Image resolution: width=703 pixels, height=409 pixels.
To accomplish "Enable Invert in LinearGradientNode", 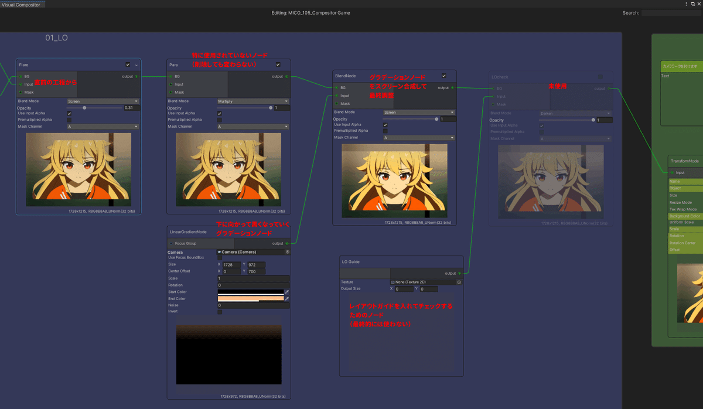I will coord(220,312).
